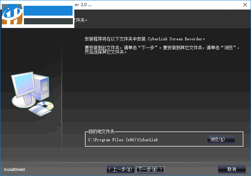
Task: Cancel setup with the 取消 button
Action: tap(232, 169)
